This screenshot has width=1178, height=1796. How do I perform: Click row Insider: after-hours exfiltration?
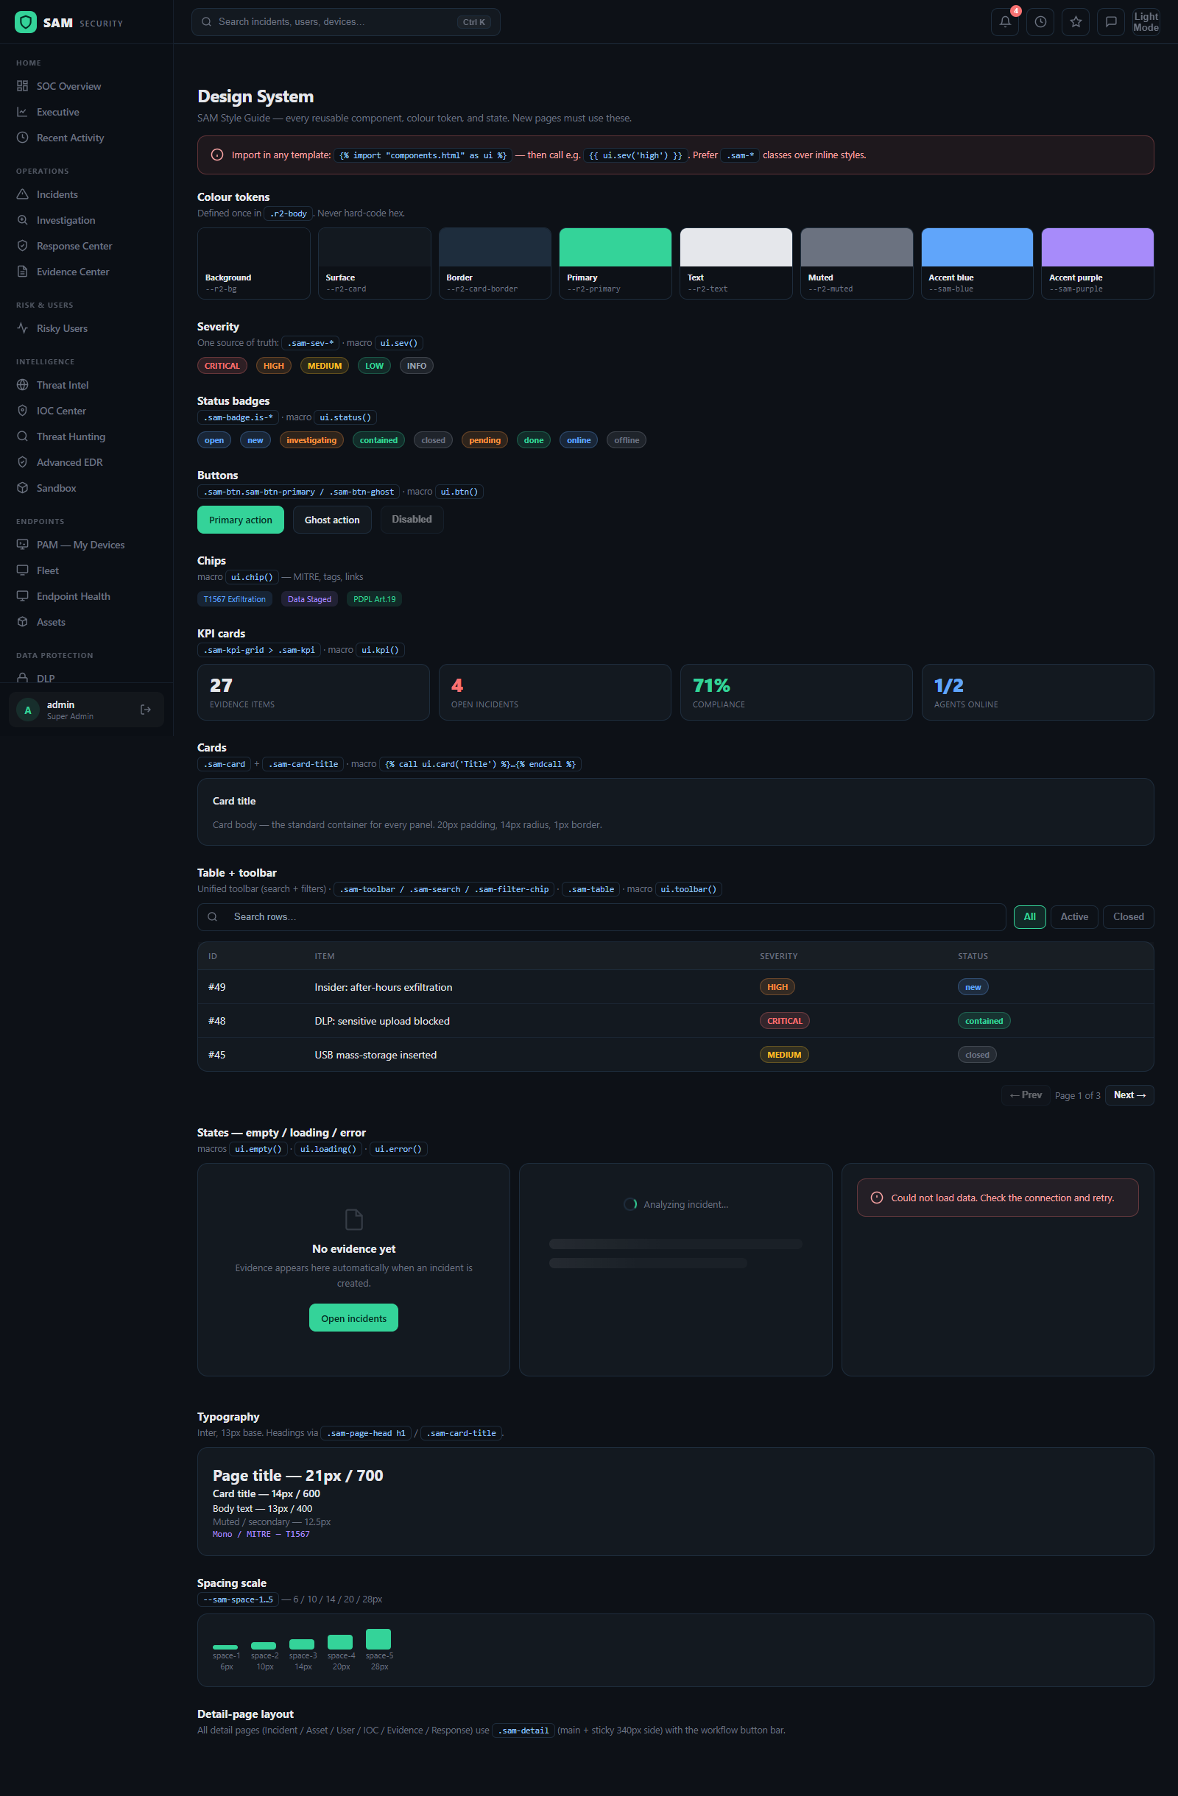point(675,986)
